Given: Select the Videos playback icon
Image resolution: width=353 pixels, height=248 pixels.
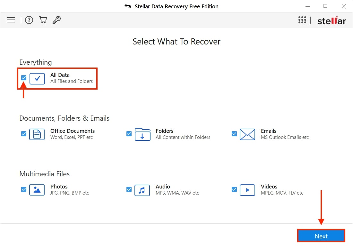Looking at the screenshot, I should 247,190.
